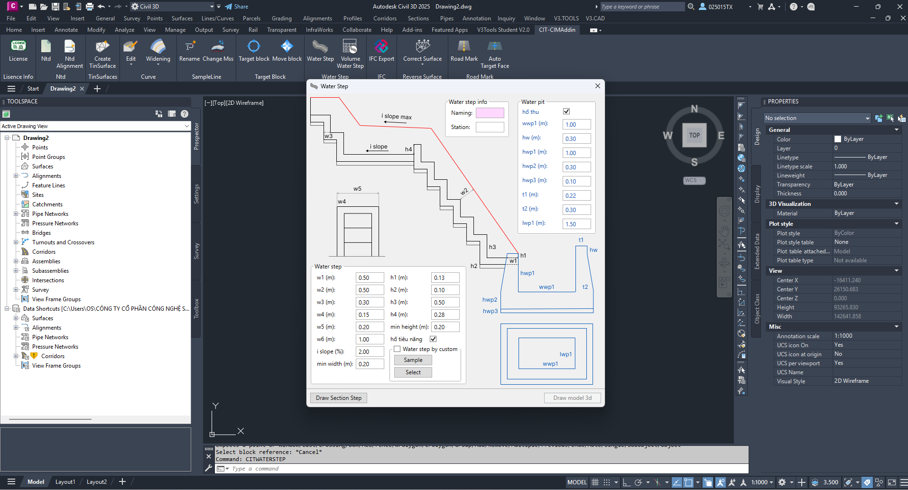Open the Volume Water Step tool
Viewport: 908px width, 490px height.
coord(350,54)
